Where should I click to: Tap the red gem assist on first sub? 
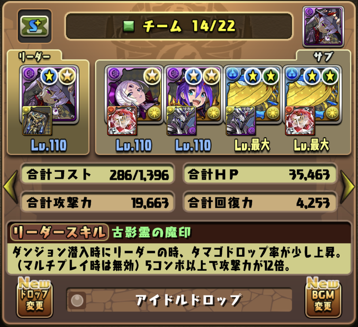(x=122, y=121)
